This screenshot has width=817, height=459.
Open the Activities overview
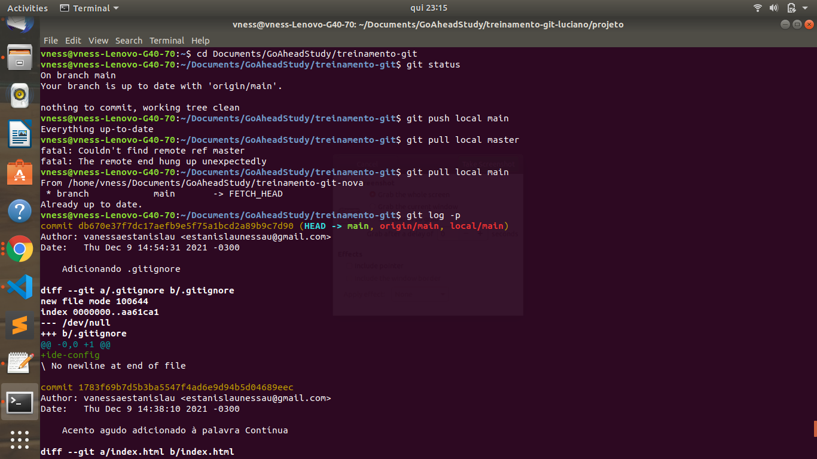(x=28, y=8)
